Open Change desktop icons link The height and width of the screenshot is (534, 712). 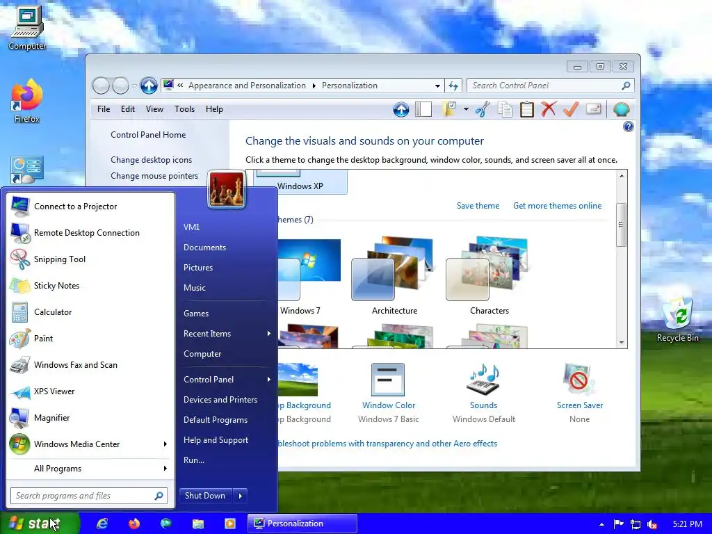151,160
